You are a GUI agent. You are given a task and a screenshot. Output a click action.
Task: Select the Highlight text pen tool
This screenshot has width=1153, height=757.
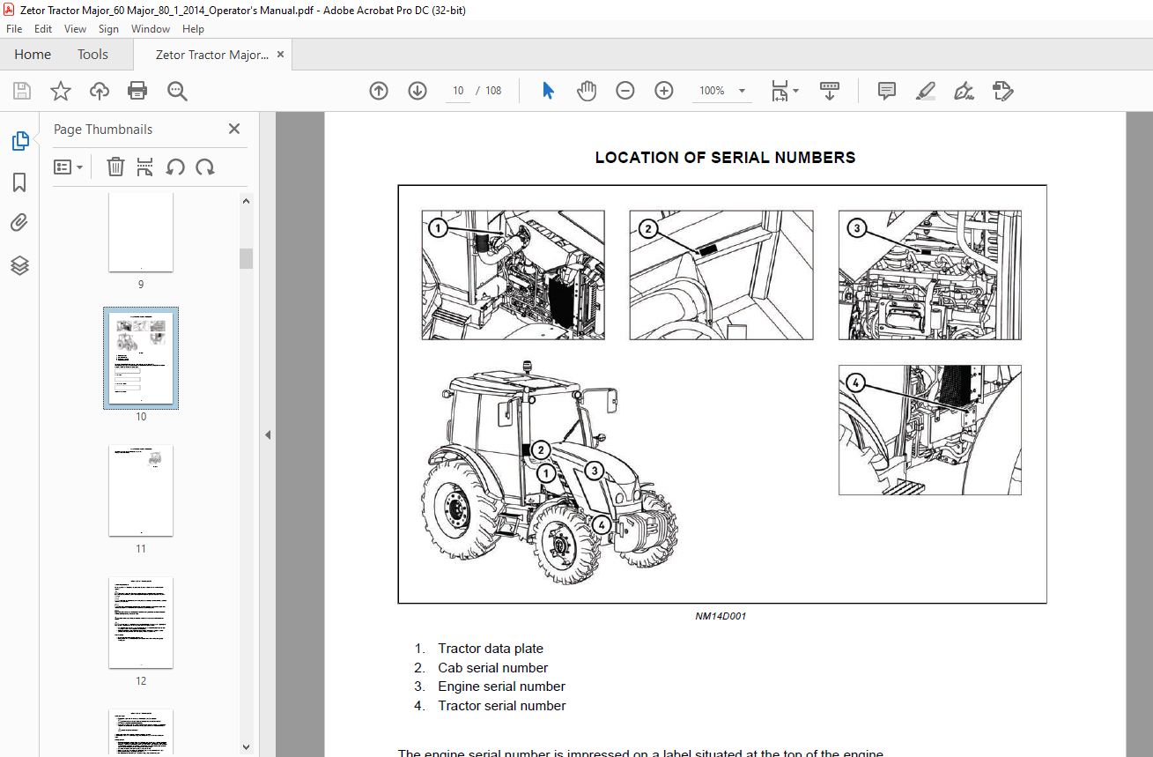(x=926, y=91)
